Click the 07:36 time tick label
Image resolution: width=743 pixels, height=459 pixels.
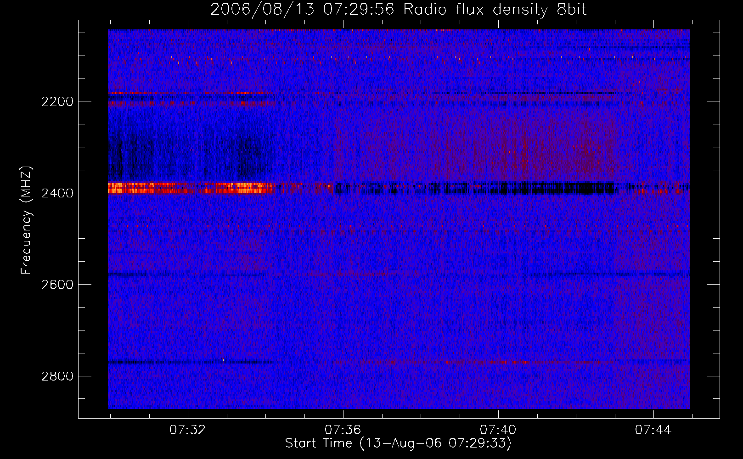pos(343,430)
